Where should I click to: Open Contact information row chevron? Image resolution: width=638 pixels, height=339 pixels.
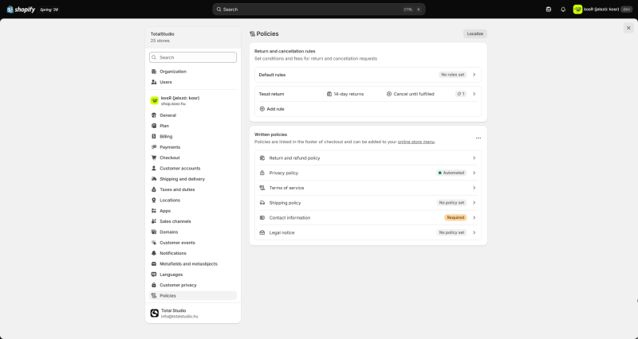[x=474, y=217]
